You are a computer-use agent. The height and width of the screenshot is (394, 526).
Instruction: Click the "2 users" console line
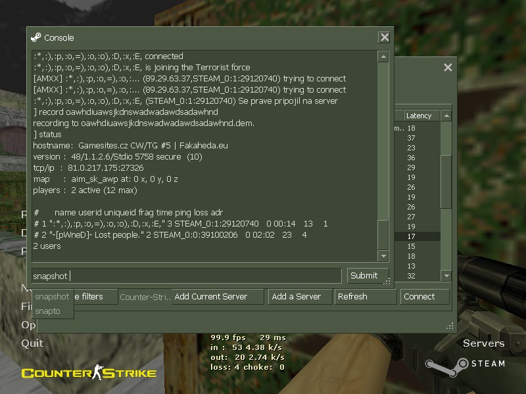pyautogui.click(x=47, y=246)
